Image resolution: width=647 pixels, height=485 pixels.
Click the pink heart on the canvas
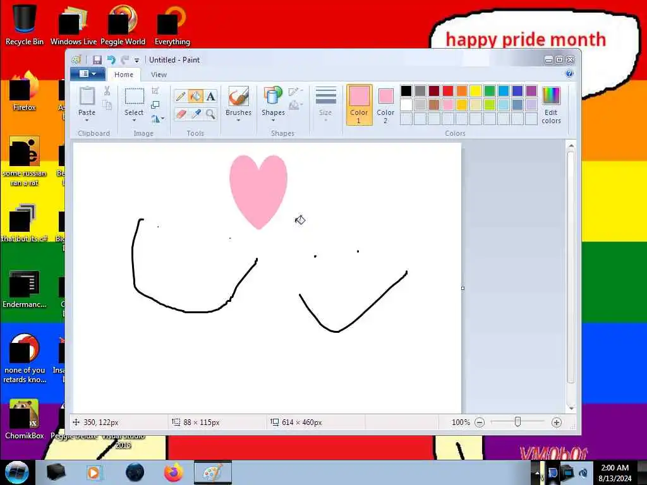point(258,191)
